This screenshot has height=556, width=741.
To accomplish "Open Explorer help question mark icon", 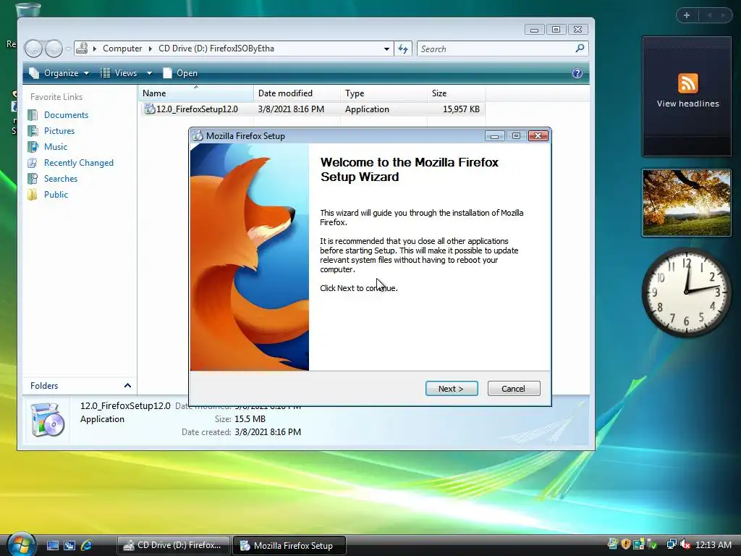I will click(x=577, y=73).
